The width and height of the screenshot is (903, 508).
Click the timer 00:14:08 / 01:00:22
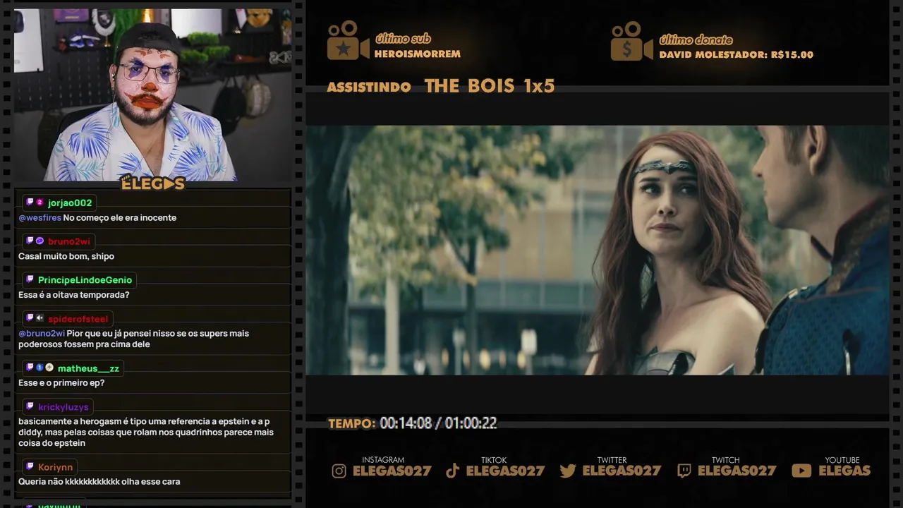click(x=438, y=423)
